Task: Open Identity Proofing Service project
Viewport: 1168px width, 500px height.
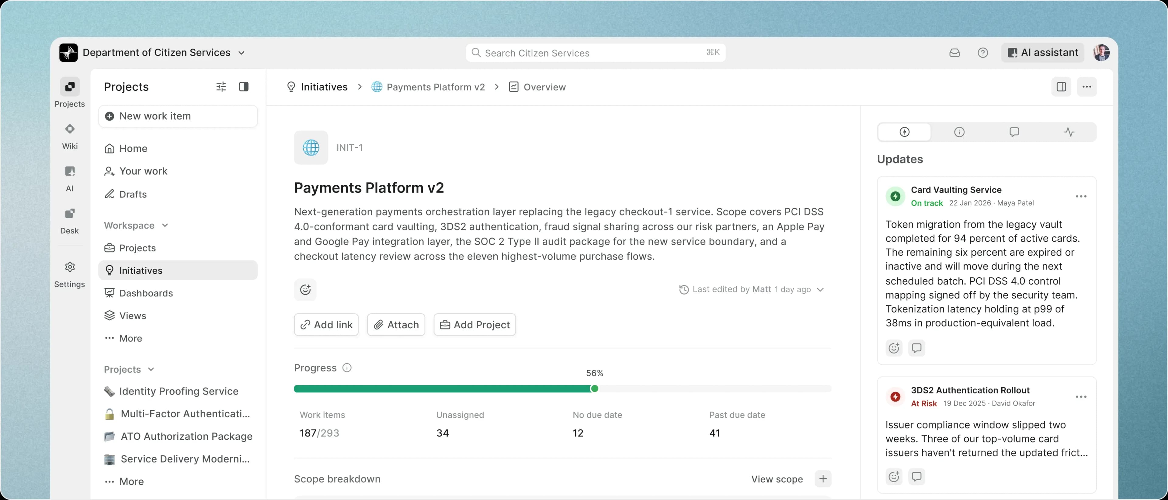Action: click(178, 391)
